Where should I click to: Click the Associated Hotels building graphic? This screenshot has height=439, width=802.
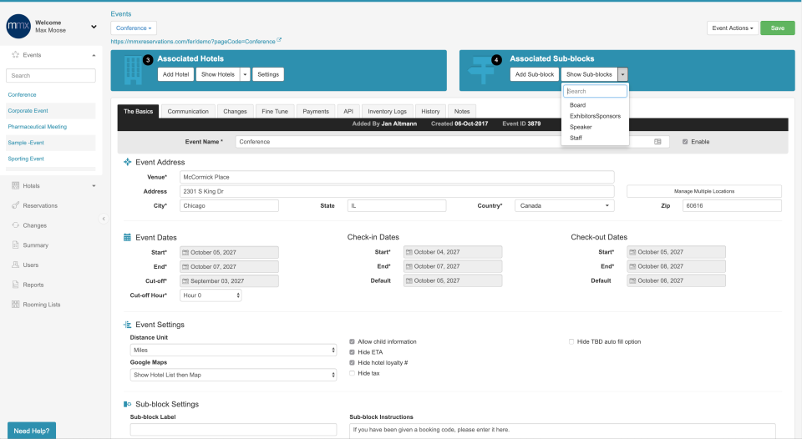point(133,70)
